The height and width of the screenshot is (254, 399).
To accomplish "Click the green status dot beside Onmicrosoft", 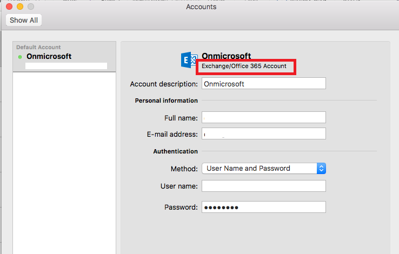I will 20,57.
